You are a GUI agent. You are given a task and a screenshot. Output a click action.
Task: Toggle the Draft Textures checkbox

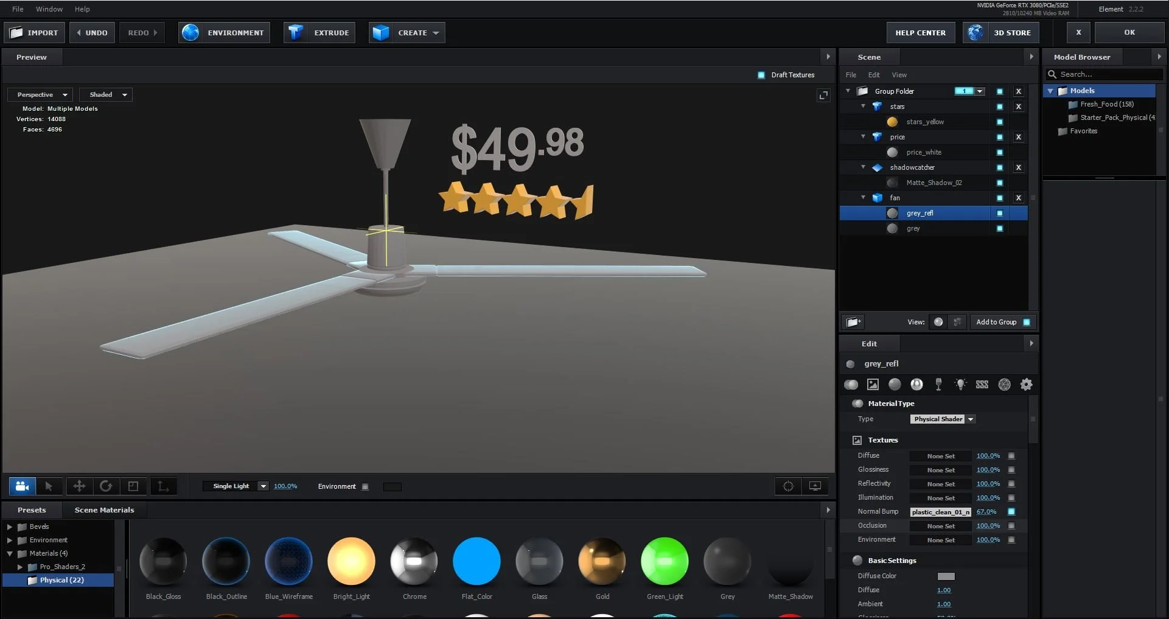pyautogui.click(x=761, y=75)
